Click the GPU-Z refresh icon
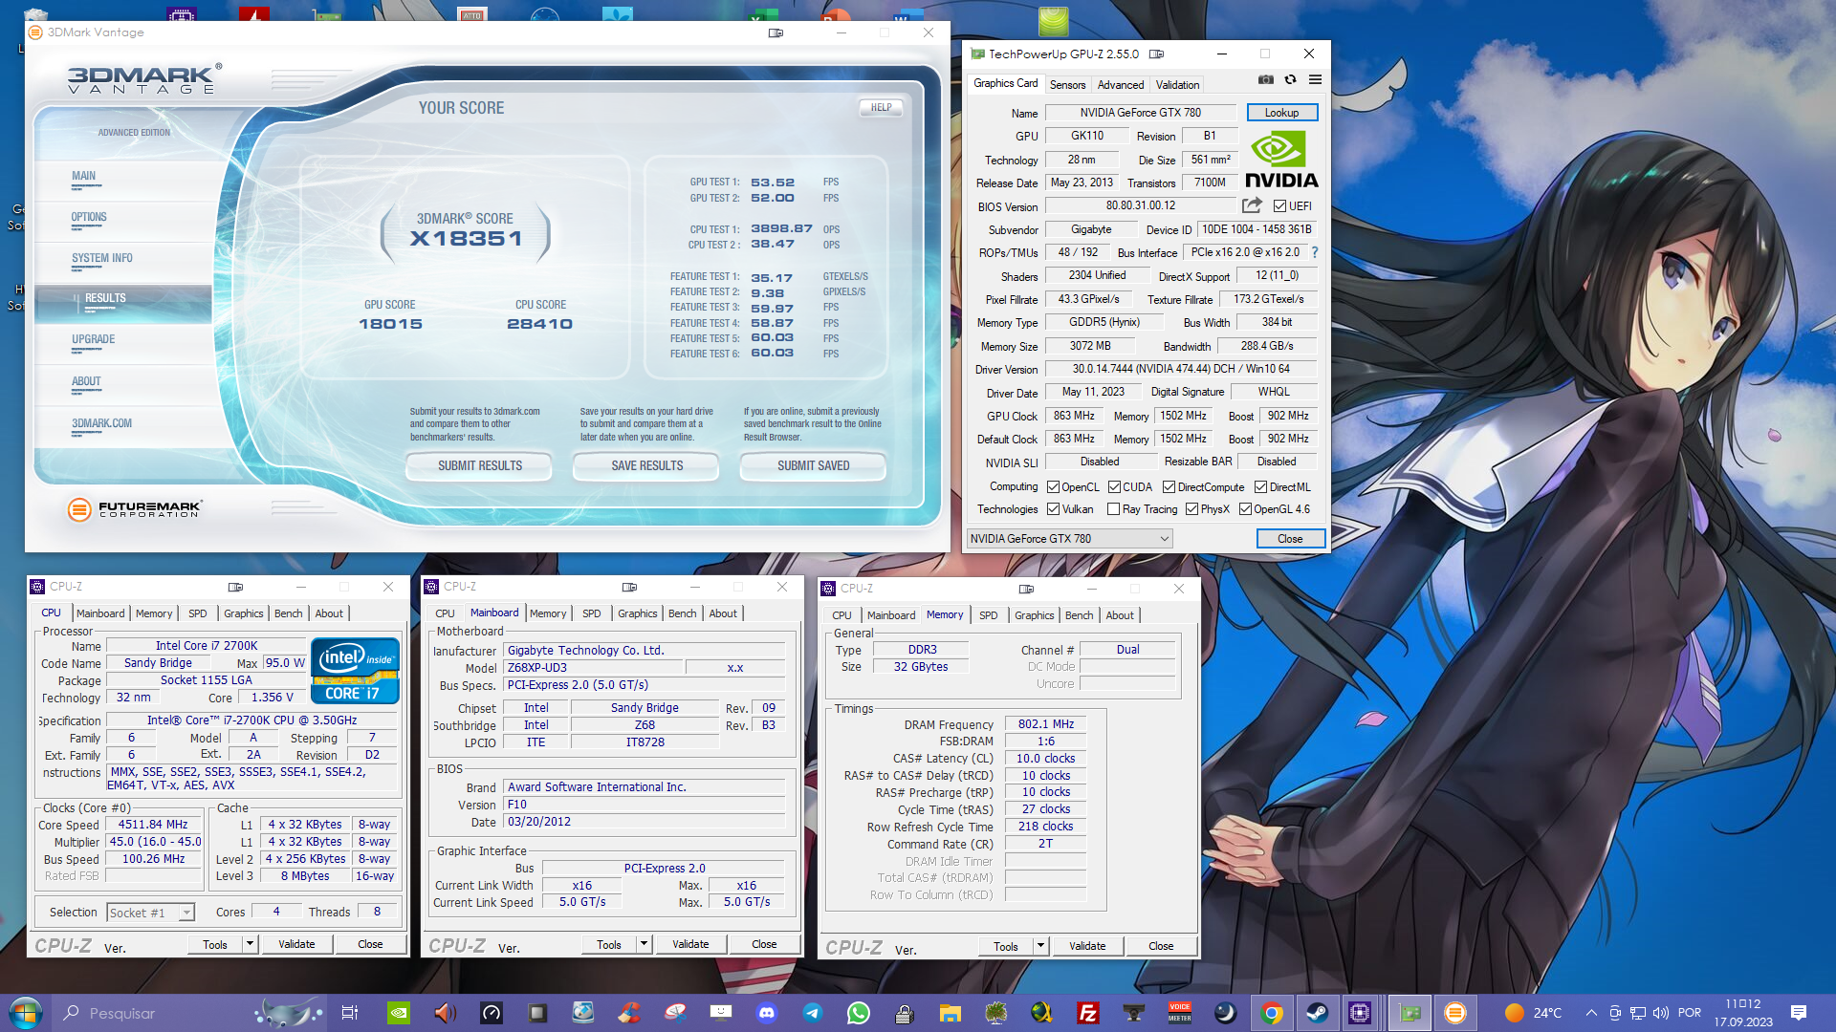 point(1290,80)
